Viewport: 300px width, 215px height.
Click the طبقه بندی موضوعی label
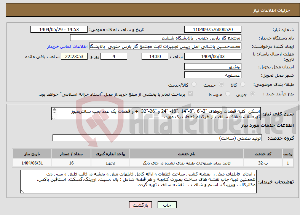pyautogui.click(x=274, y=84)
